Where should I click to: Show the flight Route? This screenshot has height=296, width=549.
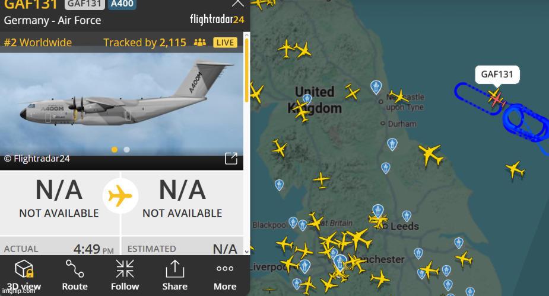75,275
